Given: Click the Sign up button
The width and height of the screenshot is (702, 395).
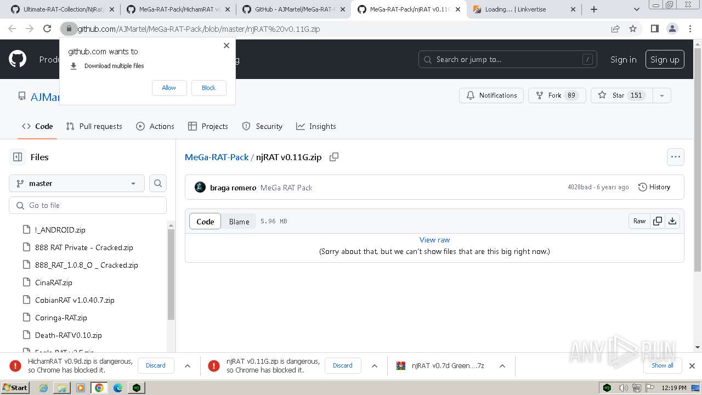Looking at the screenshot, I should [x=665, y=59].
